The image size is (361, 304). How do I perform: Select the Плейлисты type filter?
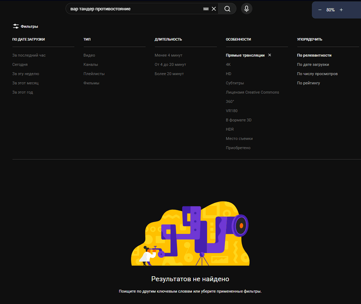[94, 74]
